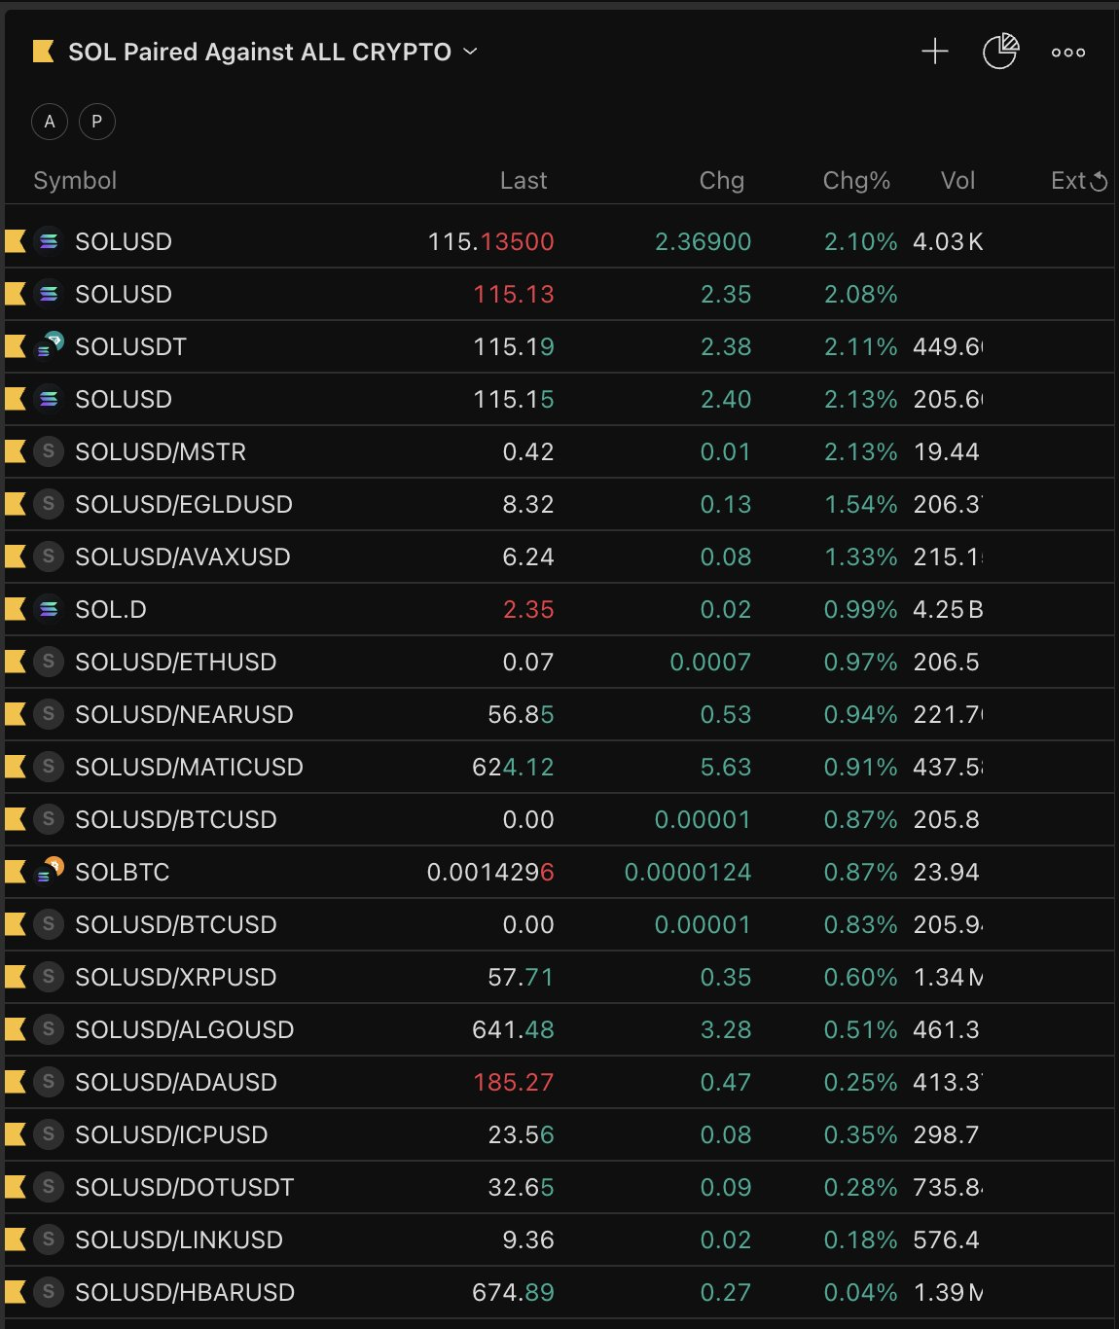This screenshot has height=1329, width=1119.
Task: Toggle the flag on the SOLUSD/DOTUSDT row
Action: pos(15,1187)
